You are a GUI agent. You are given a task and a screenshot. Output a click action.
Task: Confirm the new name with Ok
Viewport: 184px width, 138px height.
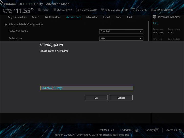(96, 98)
